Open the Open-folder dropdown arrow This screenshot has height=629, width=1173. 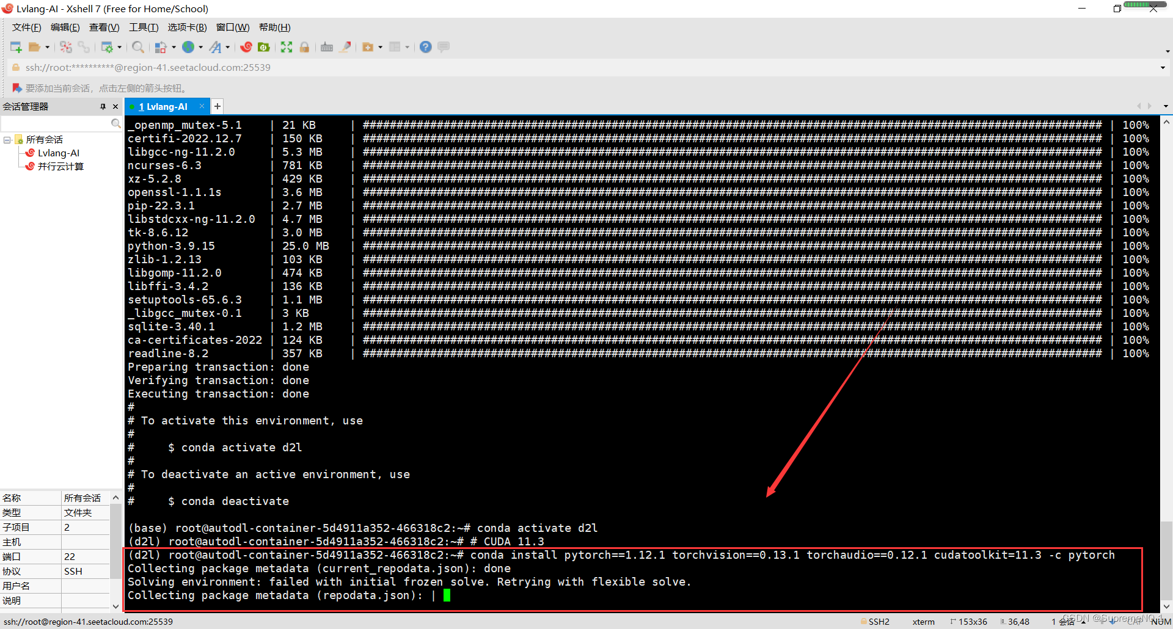click(47, 47)
